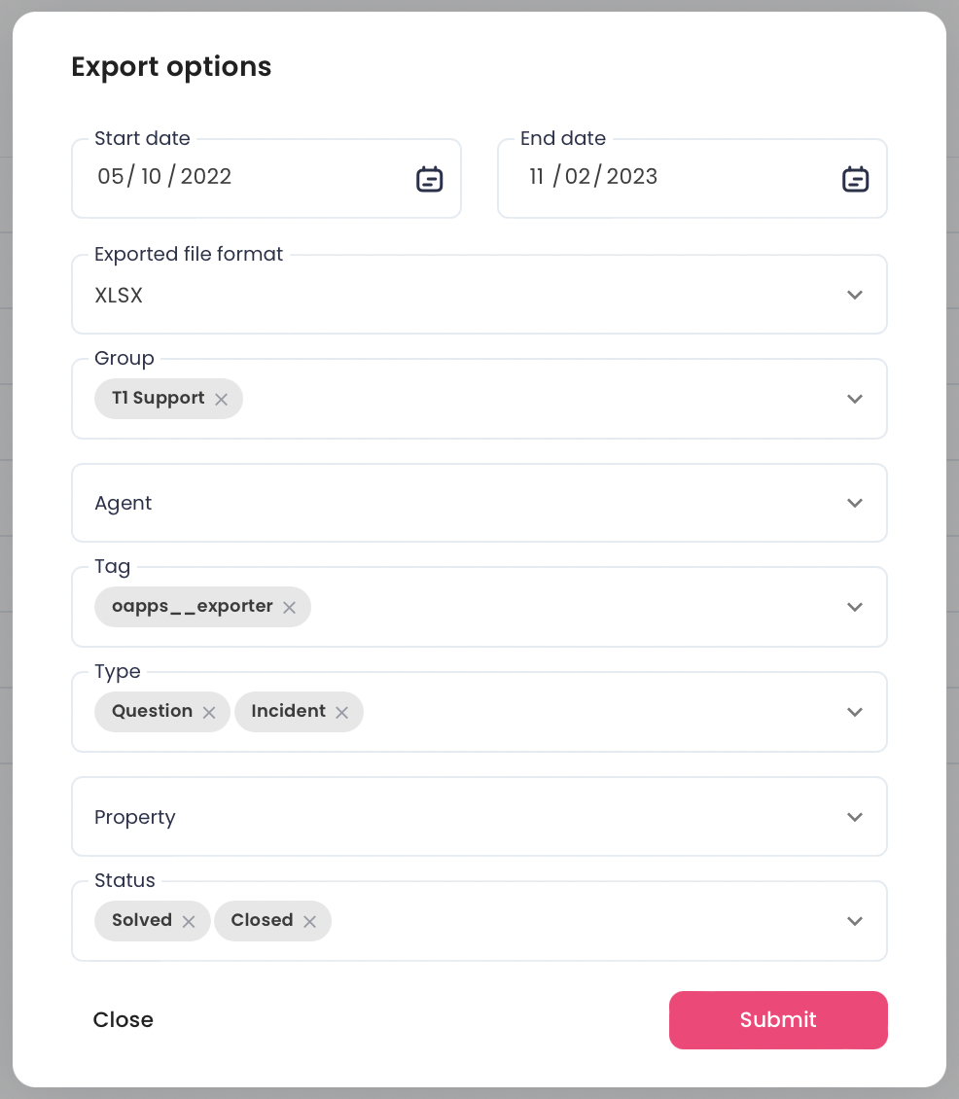Close the Export options dialog
Screen dimensions: 959x1099
tap(124, 1020)
